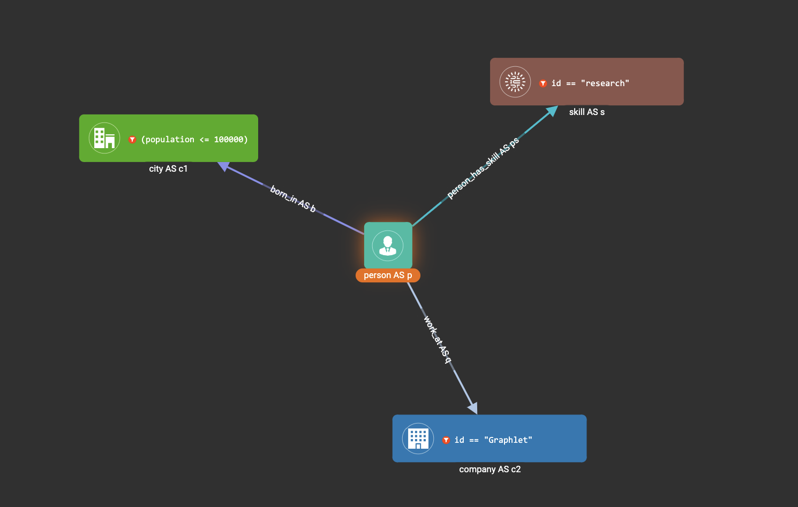798x507 pixels.
Task: Click the filter icon beside population condition
Action: pyautogui.click(x=132, y=140)
